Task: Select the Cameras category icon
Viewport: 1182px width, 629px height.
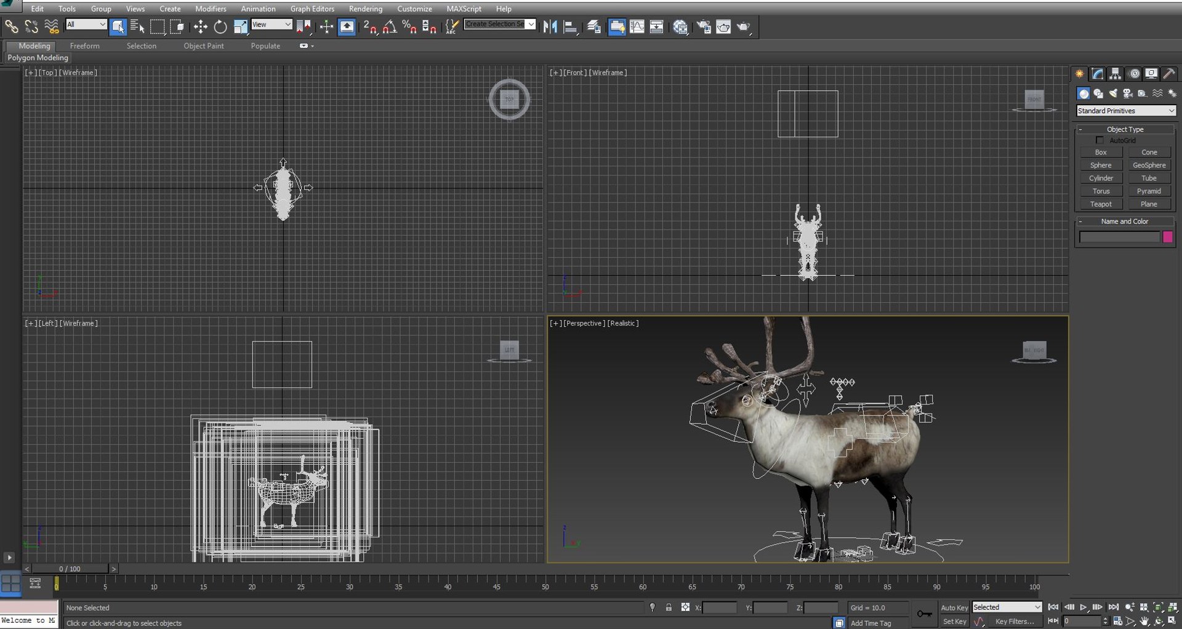Action: 1128,94
